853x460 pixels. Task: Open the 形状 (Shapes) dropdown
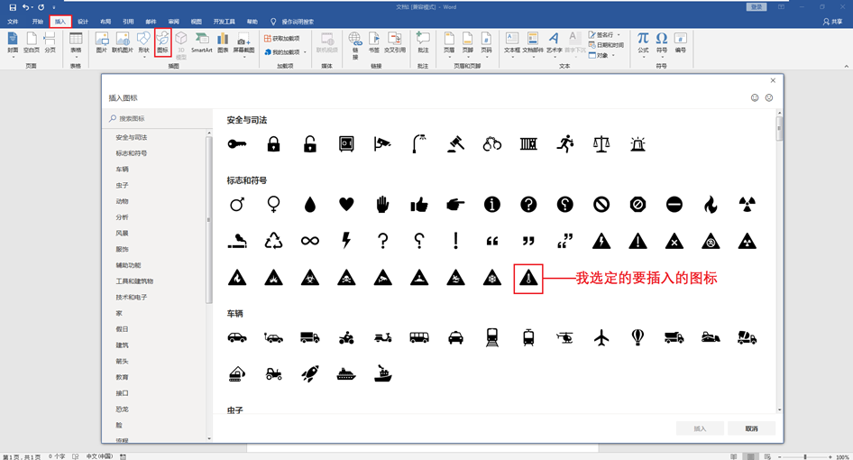(143, 42)
